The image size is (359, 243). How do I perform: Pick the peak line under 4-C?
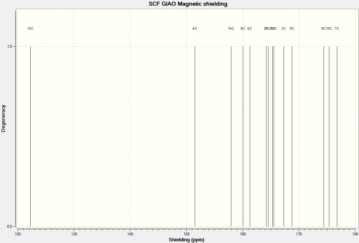(195, 136)
